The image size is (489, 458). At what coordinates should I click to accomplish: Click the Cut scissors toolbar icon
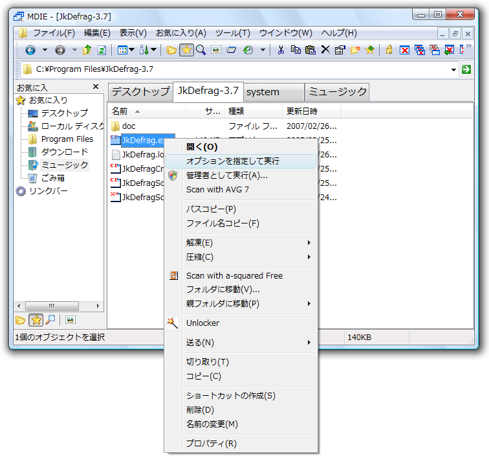[281, 50]
